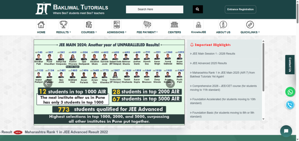Click the red NEW badge in ticker

[x=18, y=132]
